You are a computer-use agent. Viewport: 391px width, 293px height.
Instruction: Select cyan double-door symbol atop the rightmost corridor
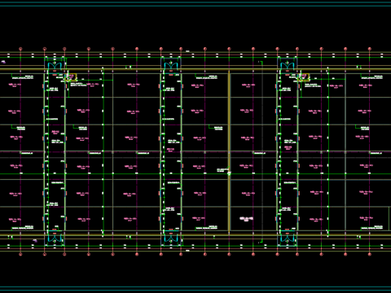[x=288, y=66]
